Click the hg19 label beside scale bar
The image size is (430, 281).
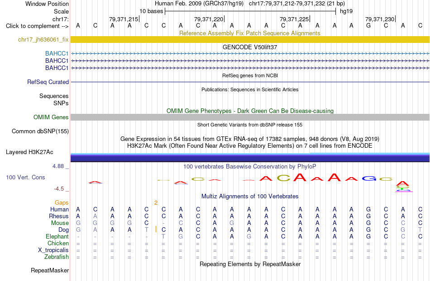click(x=346, y=11)
